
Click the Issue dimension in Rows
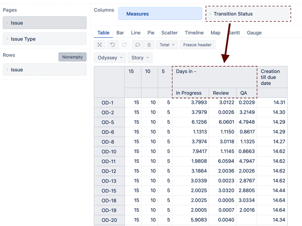(44, 70)
